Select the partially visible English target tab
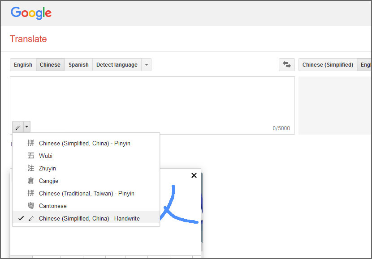 tap(364, 64)
